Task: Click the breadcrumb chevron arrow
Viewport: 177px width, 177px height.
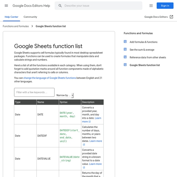Action: [32, 26]
